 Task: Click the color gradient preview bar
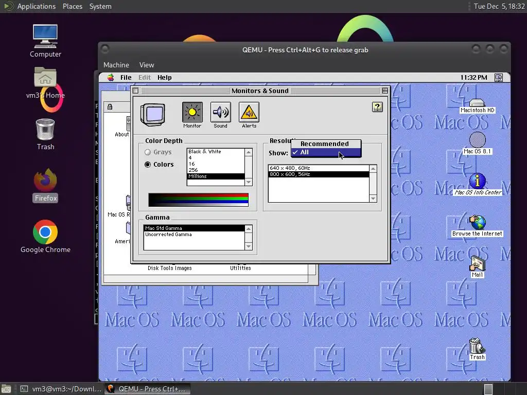pyautogui.click(x=198, y=200)
